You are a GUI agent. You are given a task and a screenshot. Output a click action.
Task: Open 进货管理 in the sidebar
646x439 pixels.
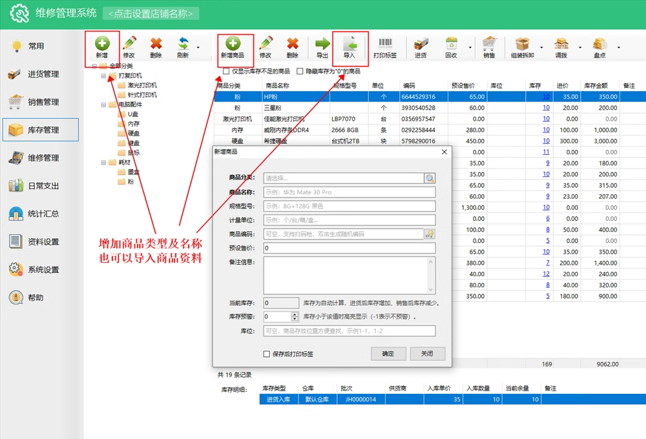click(40, 74)
